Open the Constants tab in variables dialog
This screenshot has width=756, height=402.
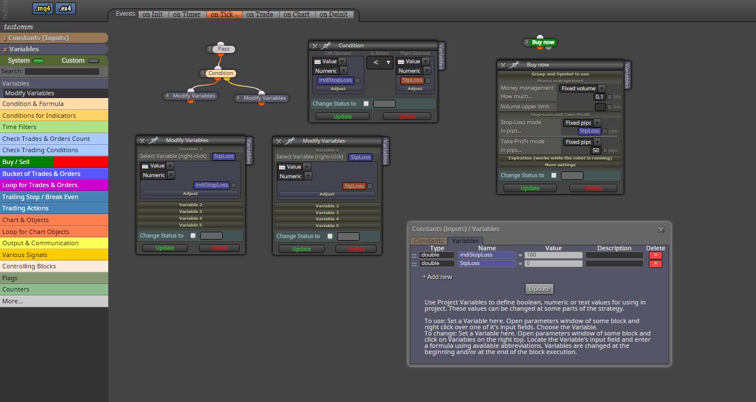pos(429,241)
